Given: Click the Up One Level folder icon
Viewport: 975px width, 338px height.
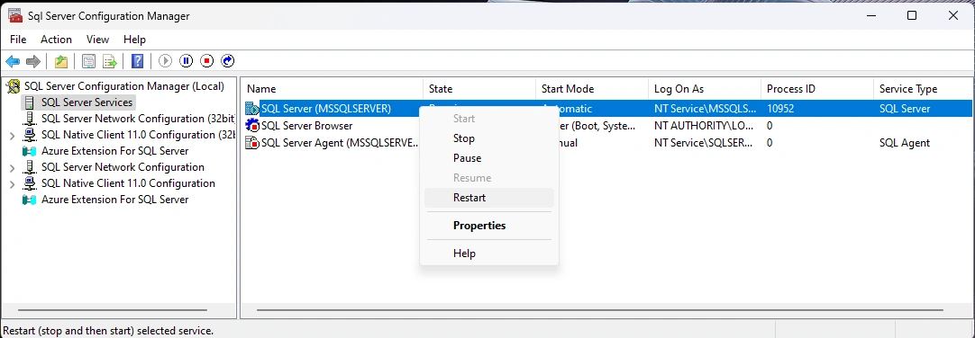Looking at the screenshot, I should pos(61,61).
